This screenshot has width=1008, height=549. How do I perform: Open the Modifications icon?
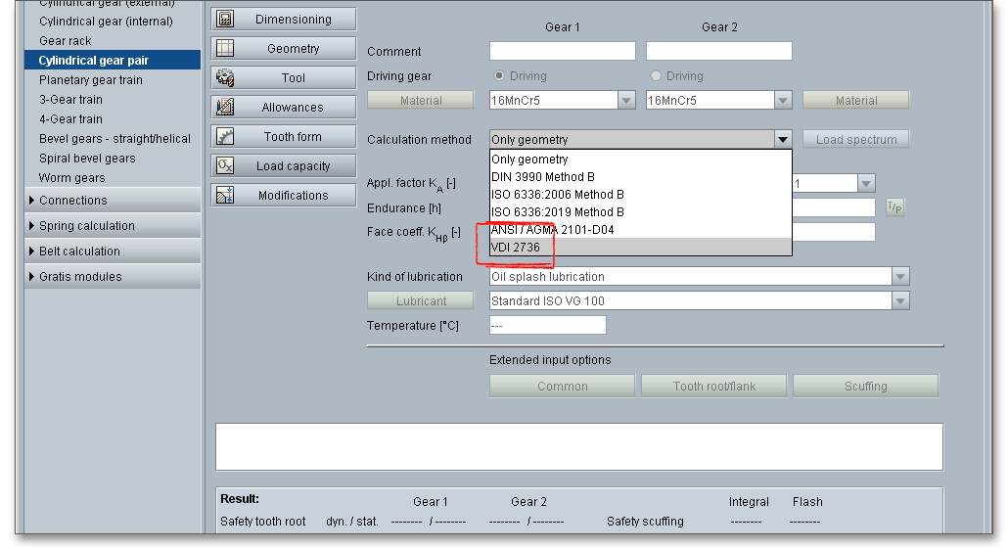click(x=224, y=196)
